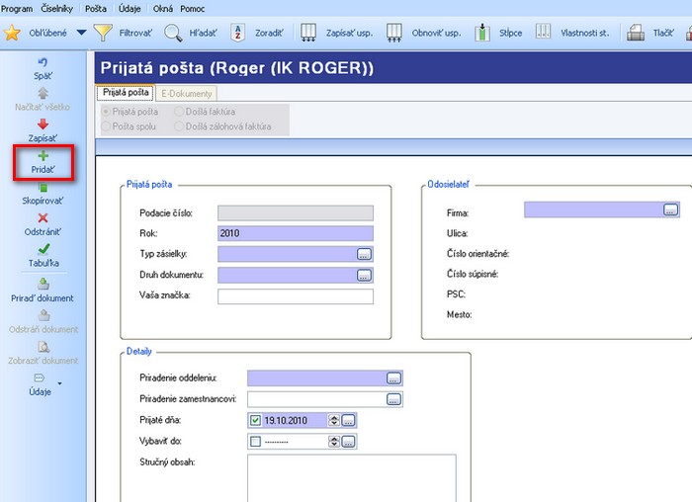The width and height of the screenshot is (692, 502).
Task: Expand the Údaje sidebar dropdown arrow
Action: 59,383
